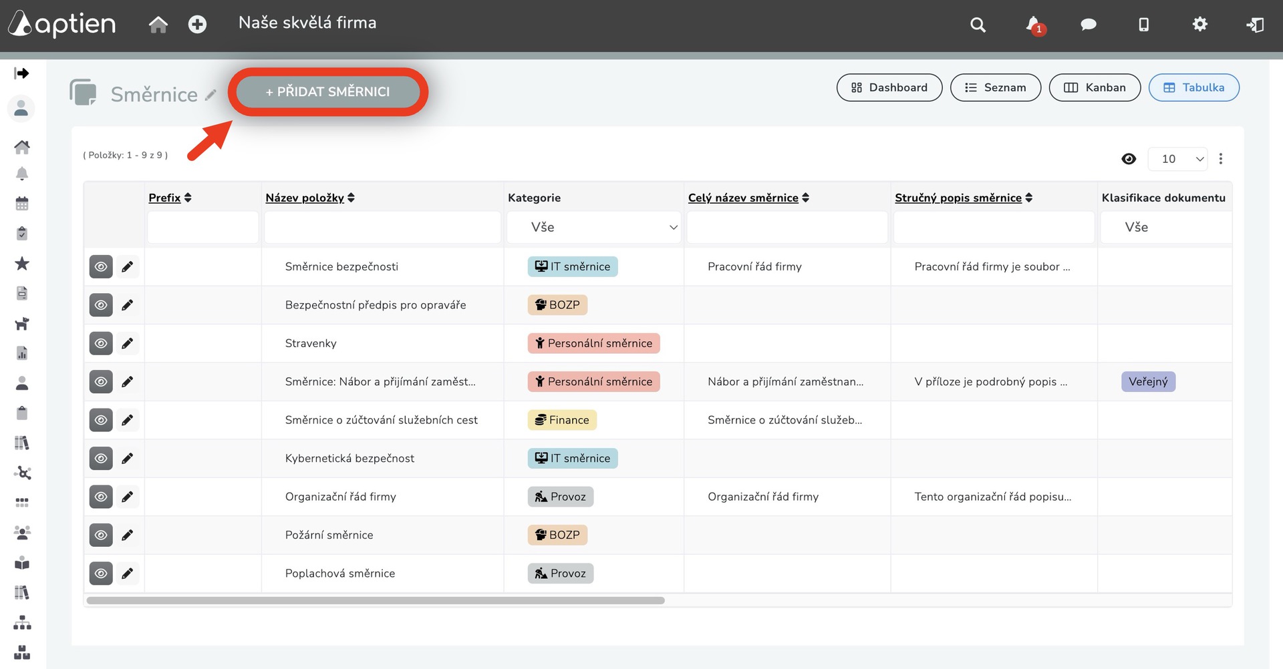1283x669 pixels.
Task: Open settings gear in top bar
Action: pos(1199,25)
